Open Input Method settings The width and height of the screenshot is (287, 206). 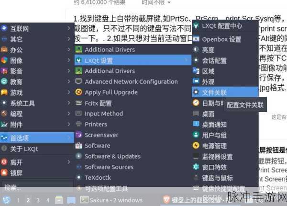tap(133, 114)
